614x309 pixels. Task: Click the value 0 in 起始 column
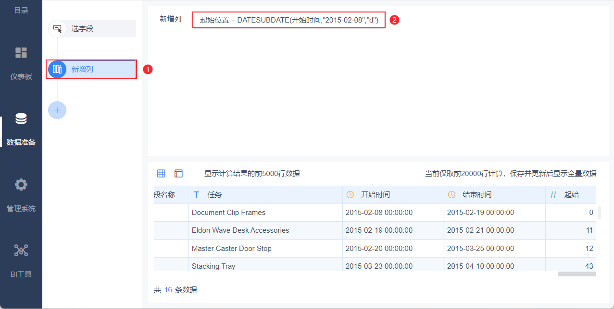571,213
